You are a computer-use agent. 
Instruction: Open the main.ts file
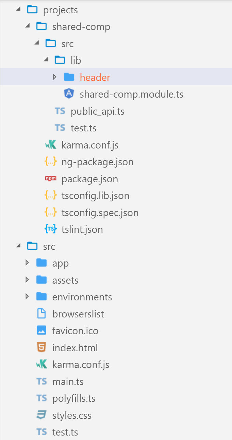click(x=68, y=381)
